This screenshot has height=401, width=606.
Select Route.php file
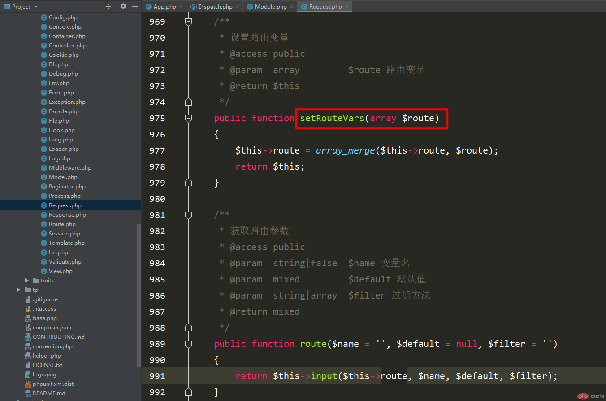(62, 224)
